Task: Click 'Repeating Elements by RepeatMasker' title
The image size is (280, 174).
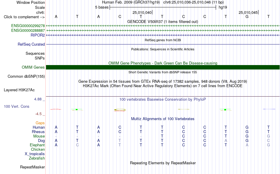Action: pyautogui.click(x=163, y=163)
